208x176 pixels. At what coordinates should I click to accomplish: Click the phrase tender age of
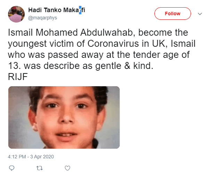(161, 55)
